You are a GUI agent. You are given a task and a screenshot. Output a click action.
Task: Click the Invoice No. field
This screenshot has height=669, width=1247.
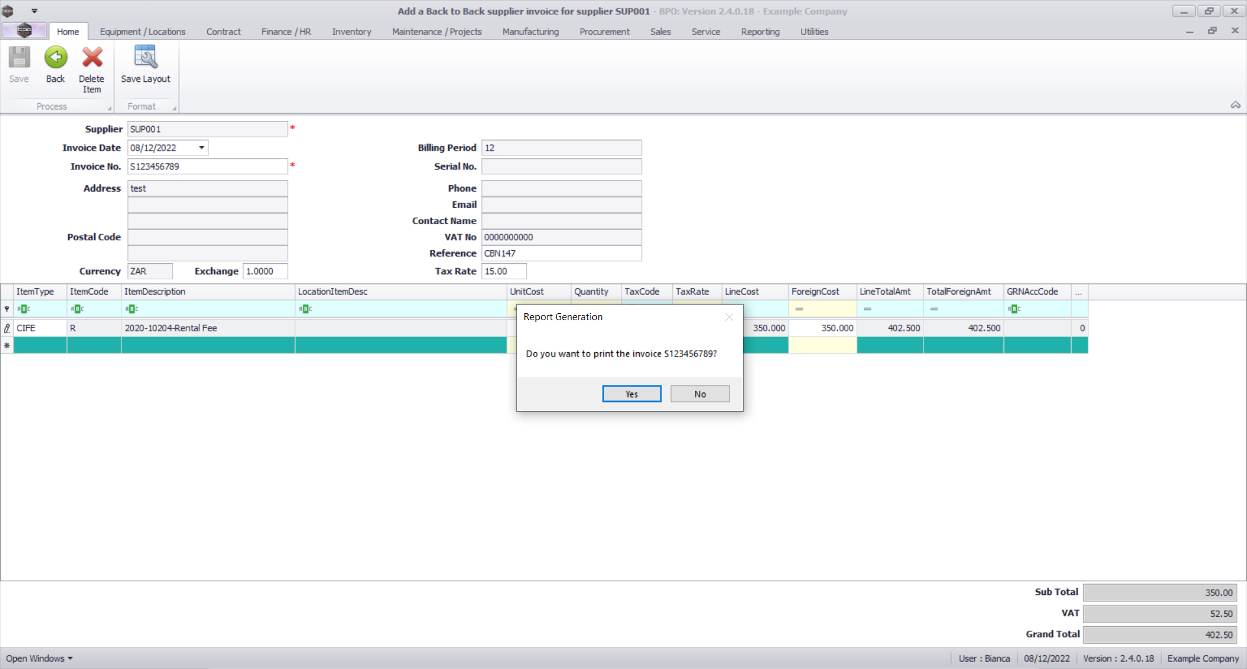pyautogui.click(x=208, y=167)
